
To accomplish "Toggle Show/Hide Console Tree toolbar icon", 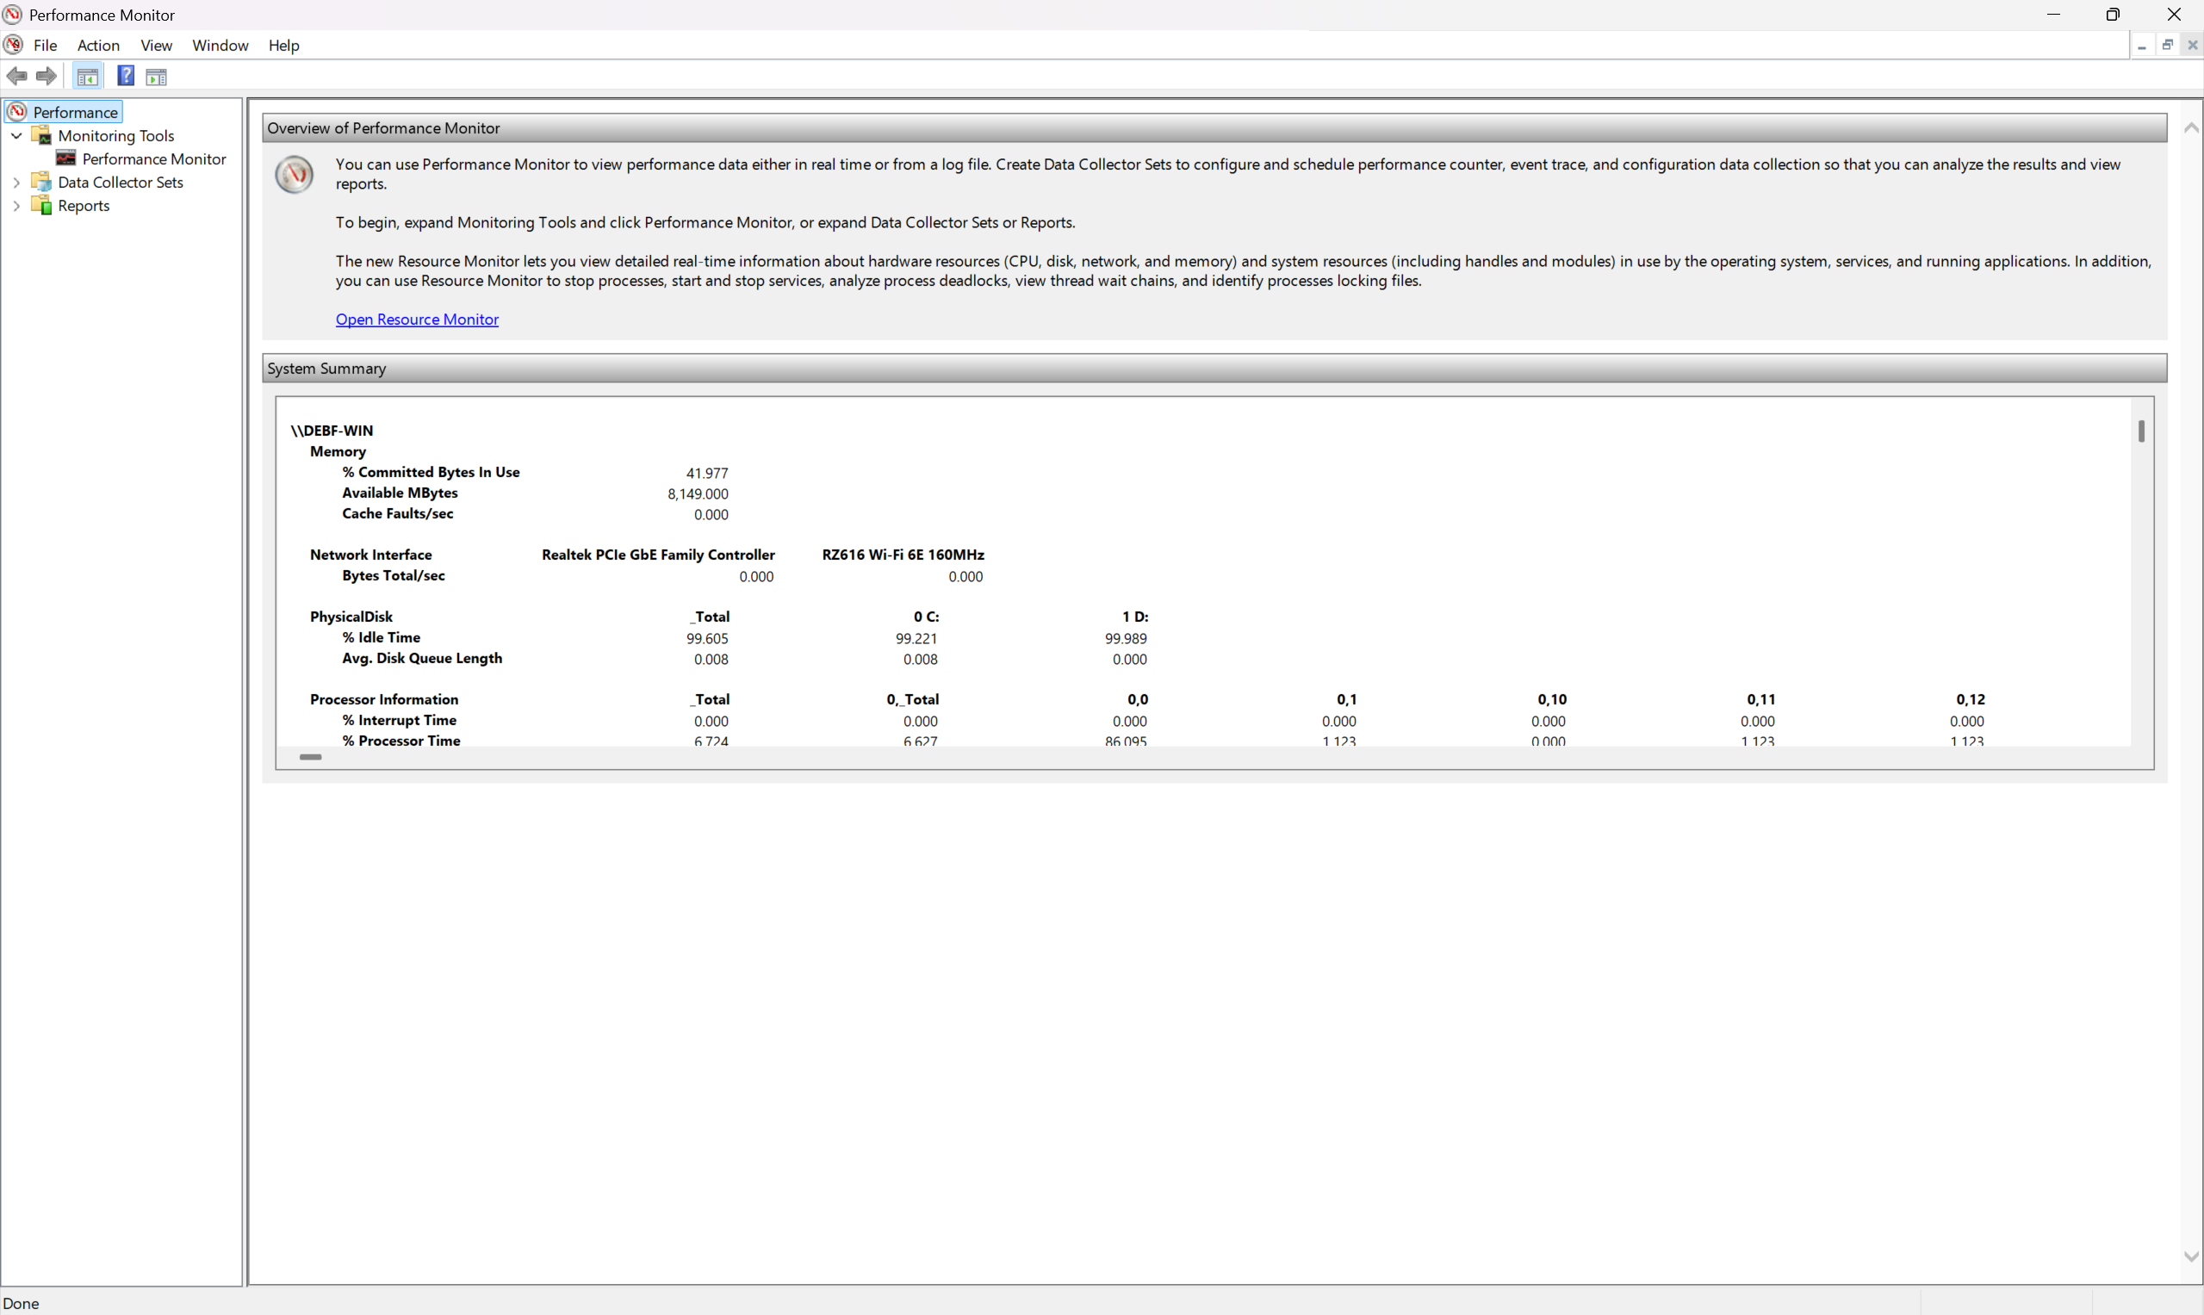I will (x=88, y=78).
